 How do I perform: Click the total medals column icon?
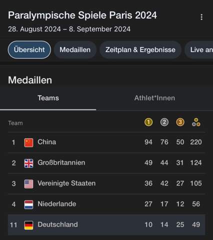(196, 122)
